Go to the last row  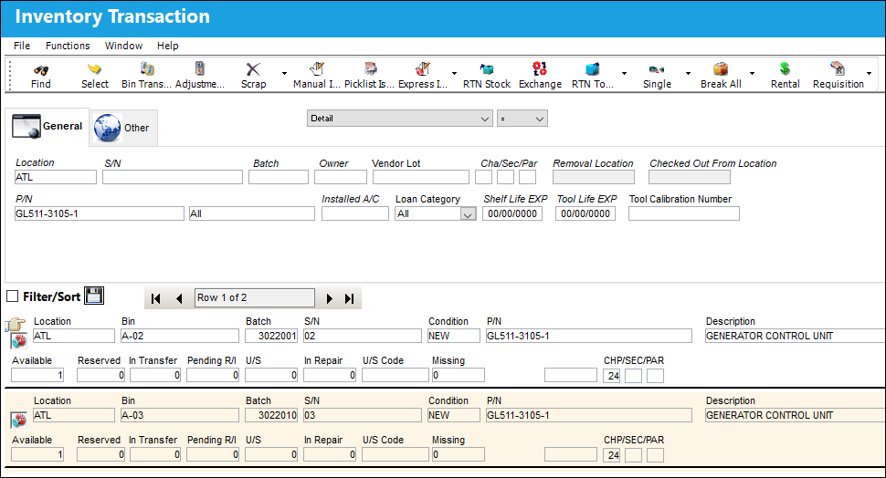point(350,298)
